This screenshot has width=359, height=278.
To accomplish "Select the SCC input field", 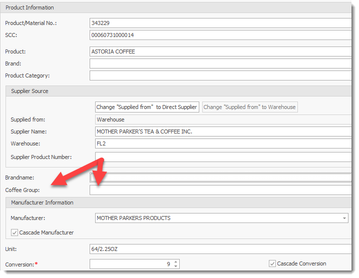I will tap(220, 35).
